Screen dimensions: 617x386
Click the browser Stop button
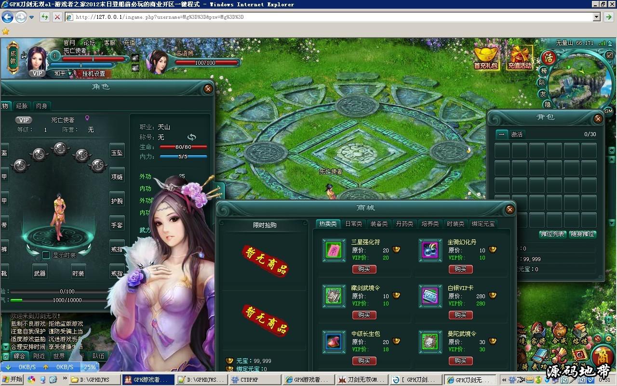click(x=57, y=17)
